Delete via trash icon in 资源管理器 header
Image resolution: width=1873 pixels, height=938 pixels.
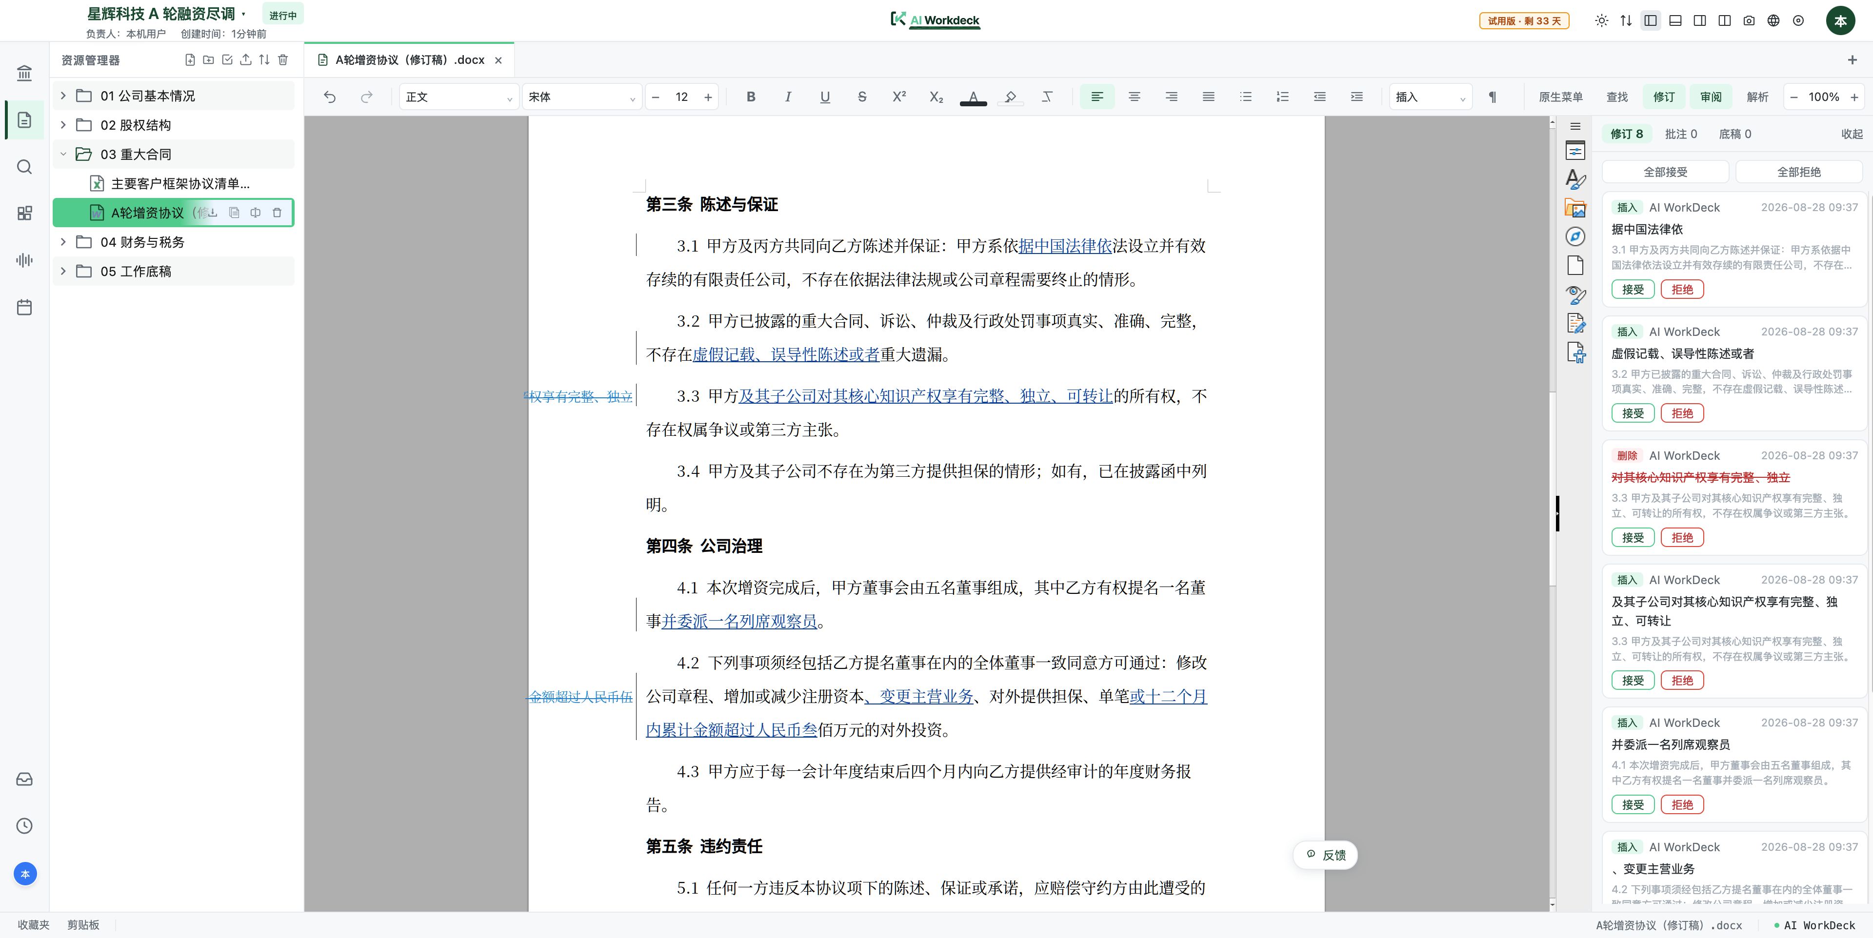pyautogui.click(x=283, y=60)
